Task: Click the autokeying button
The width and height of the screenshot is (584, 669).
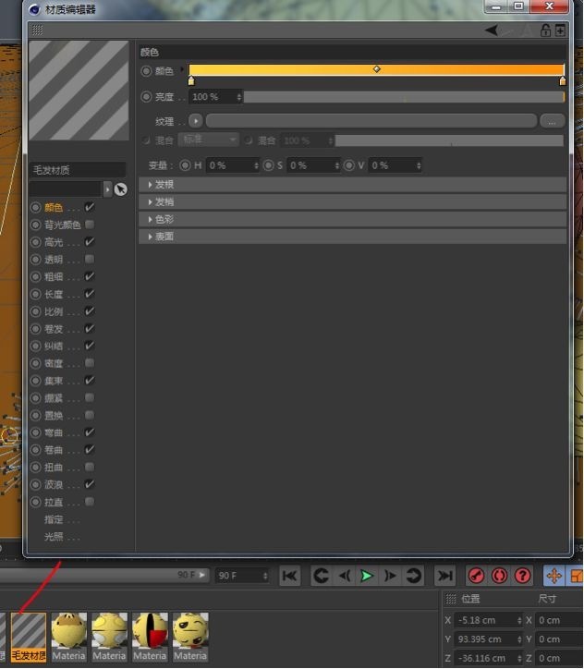Action: click(x=500, y=576)
